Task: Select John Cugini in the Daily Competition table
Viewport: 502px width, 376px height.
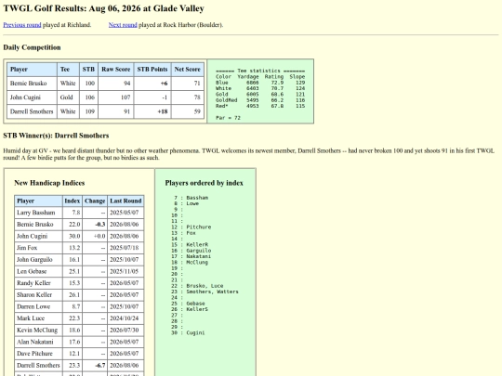Action: [25, 97]
